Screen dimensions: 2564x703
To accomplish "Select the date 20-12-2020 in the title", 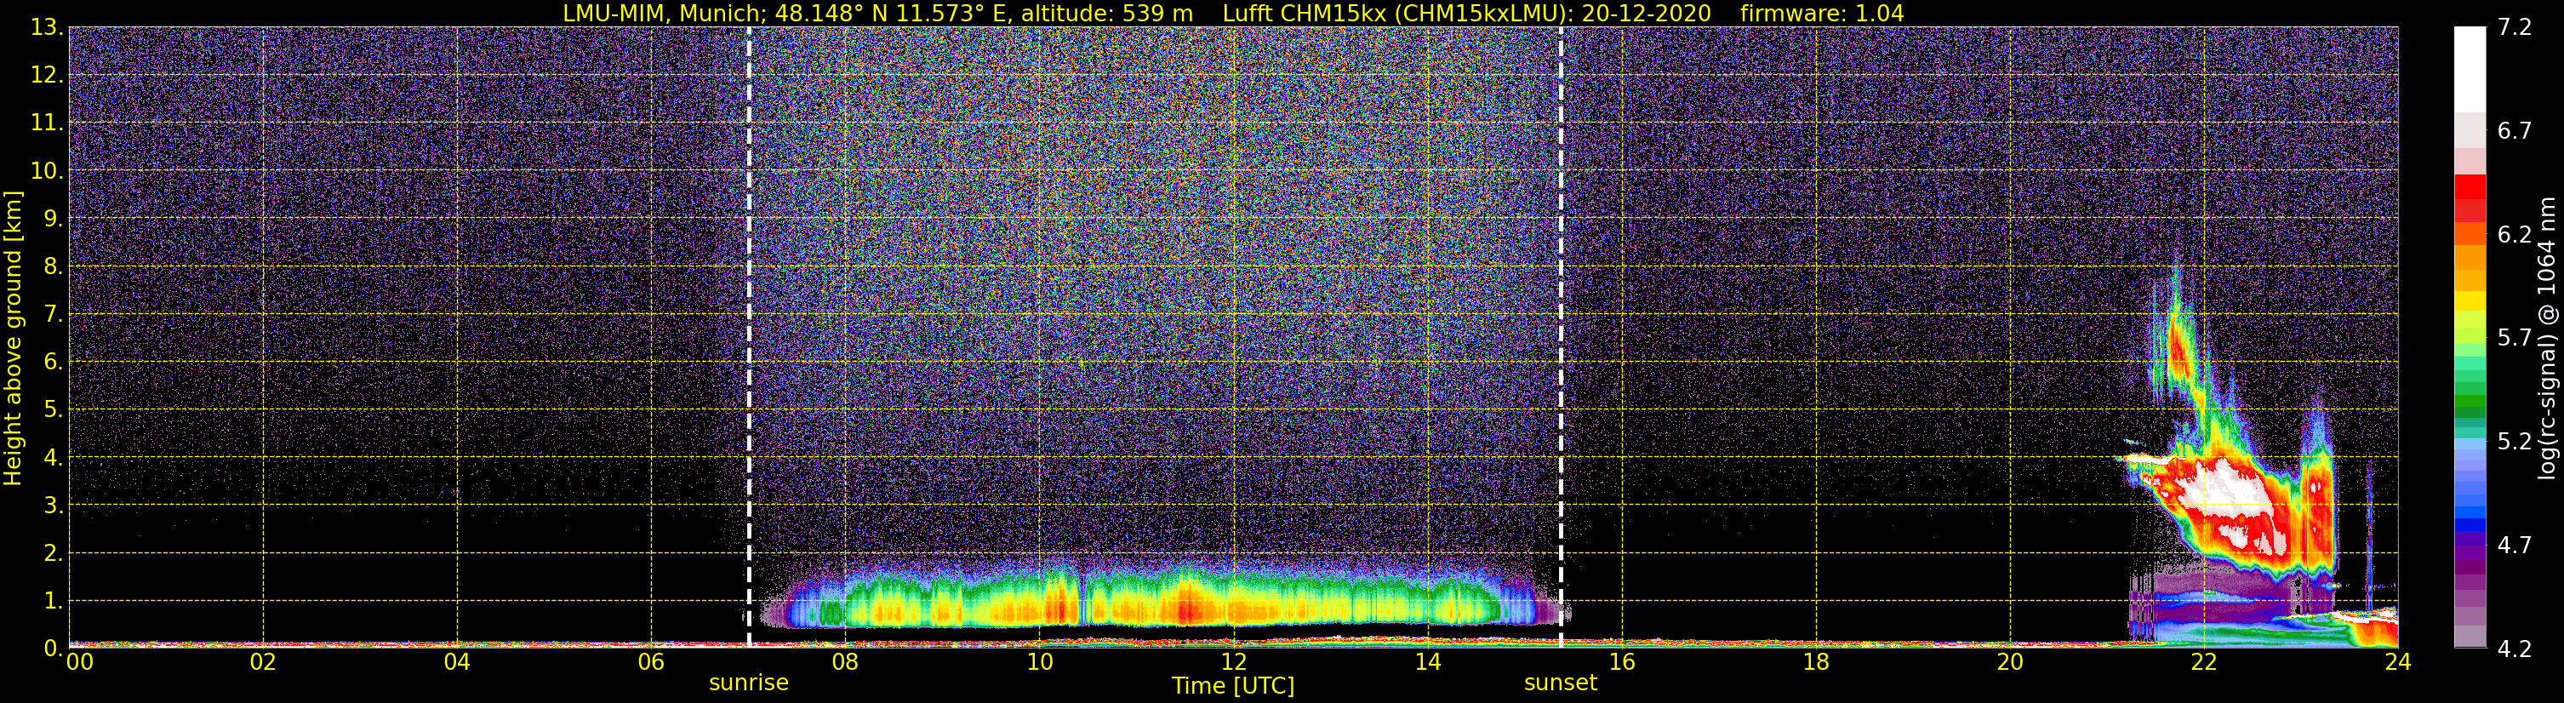I will click(x=1647, y=13).
